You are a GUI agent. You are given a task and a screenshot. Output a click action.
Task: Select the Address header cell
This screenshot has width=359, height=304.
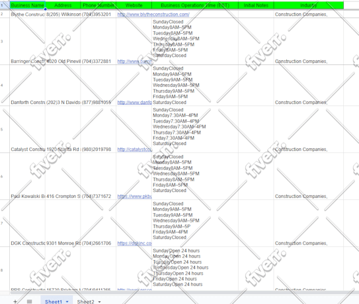click(63, 5)
